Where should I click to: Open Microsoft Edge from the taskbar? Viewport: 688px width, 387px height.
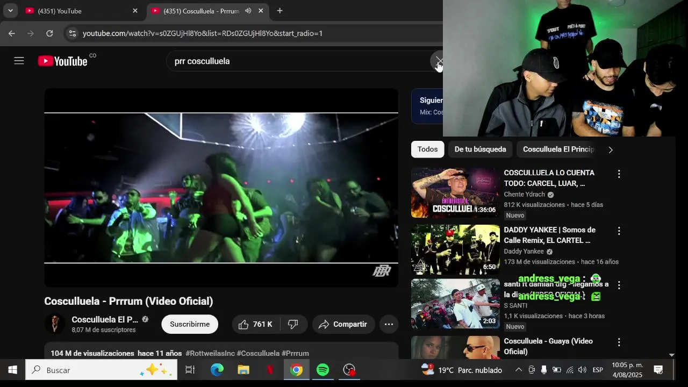217,370
